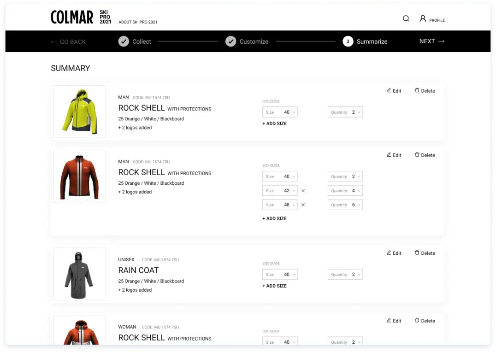Delete the red man Rock Shell item
The height and width of the screenshot is (352, 496).
(425, 155)
